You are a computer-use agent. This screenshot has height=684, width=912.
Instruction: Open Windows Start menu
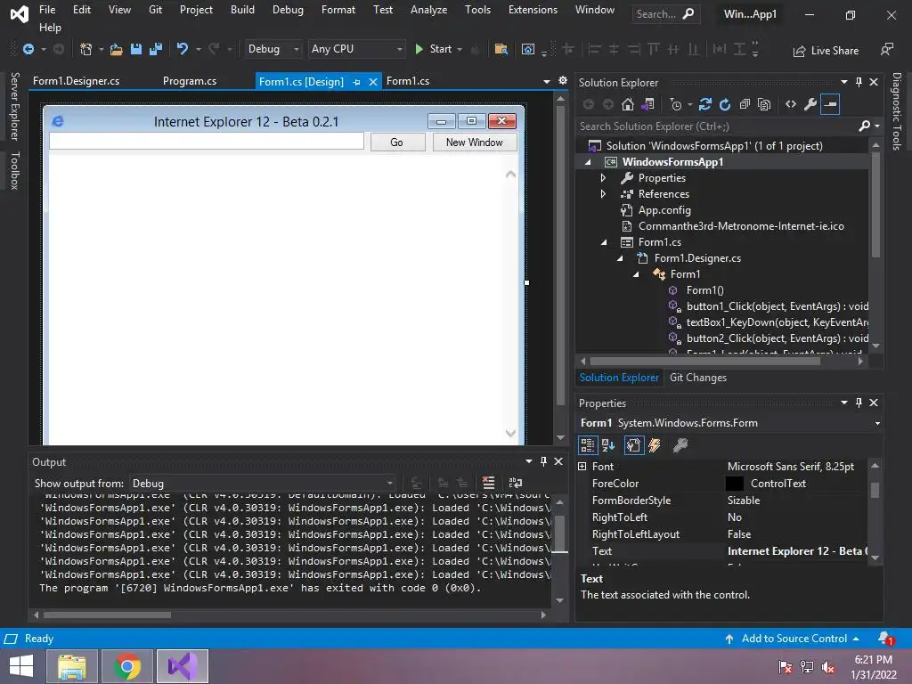coord(21,666)
